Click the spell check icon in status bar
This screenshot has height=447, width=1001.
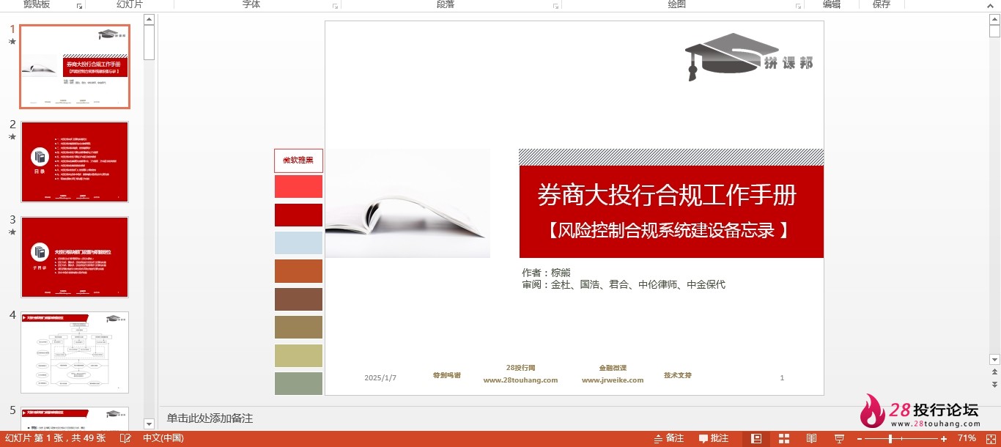pyautogui.click(x=125, y=438)
